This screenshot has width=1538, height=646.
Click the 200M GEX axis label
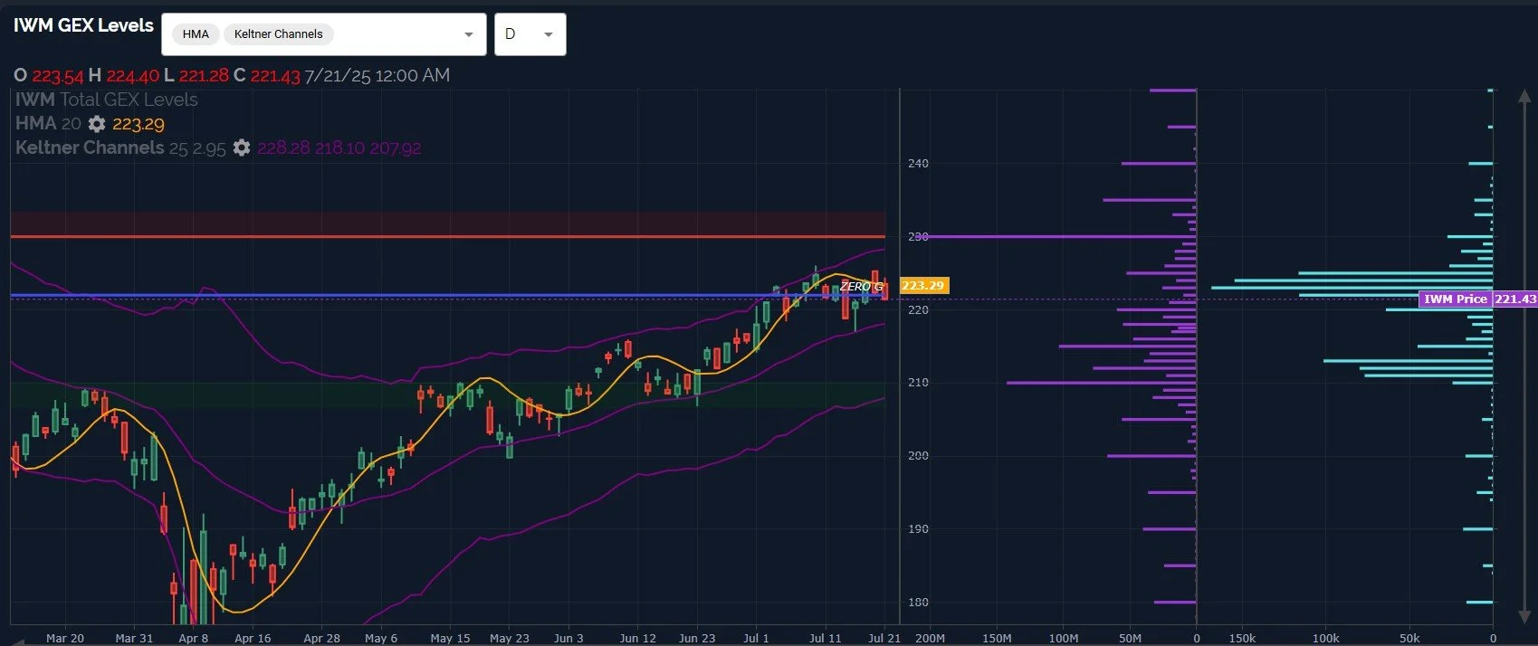(x=930, y=638)
